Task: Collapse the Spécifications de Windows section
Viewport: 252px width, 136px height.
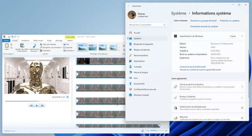Action: click(242, 36)
